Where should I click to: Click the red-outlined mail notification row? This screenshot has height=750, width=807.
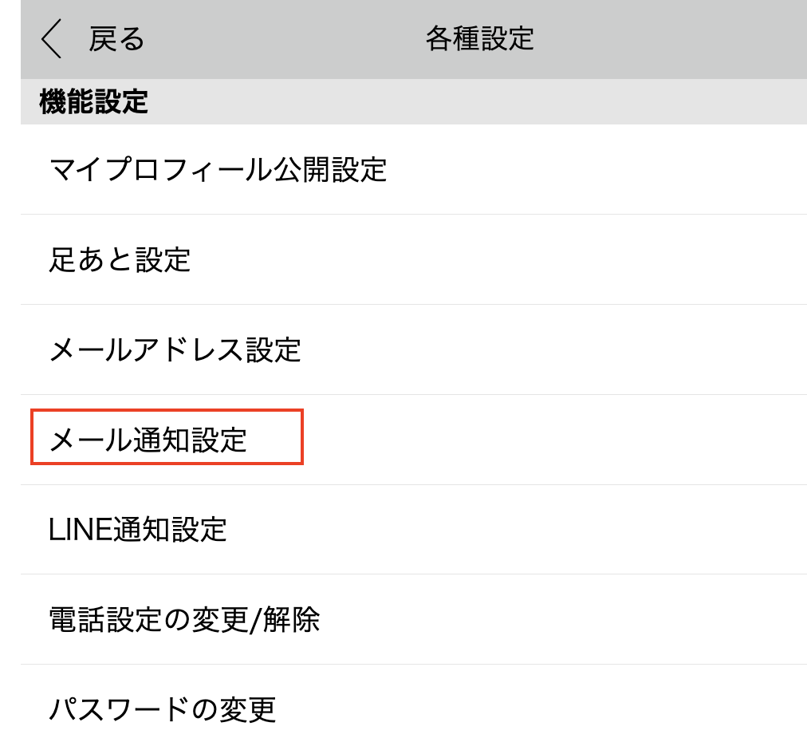coord(167,437)
